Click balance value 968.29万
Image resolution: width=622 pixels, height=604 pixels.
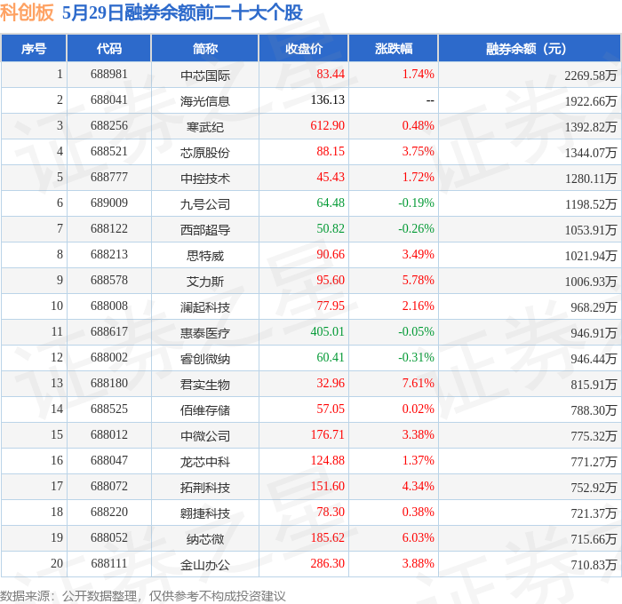(x=594, y=307)
